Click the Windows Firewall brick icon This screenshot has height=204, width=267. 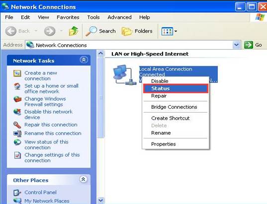[17, 99]
